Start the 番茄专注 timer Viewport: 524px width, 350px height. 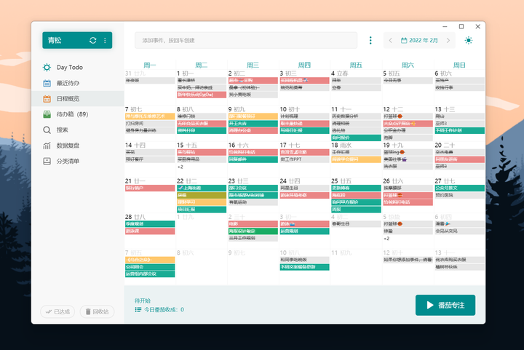tap(445, 305)
